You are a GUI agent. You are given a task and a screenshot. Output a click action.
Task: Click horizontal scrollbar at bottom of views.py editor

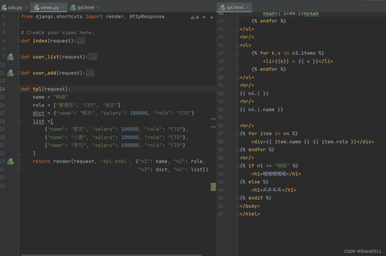point(111,255)
